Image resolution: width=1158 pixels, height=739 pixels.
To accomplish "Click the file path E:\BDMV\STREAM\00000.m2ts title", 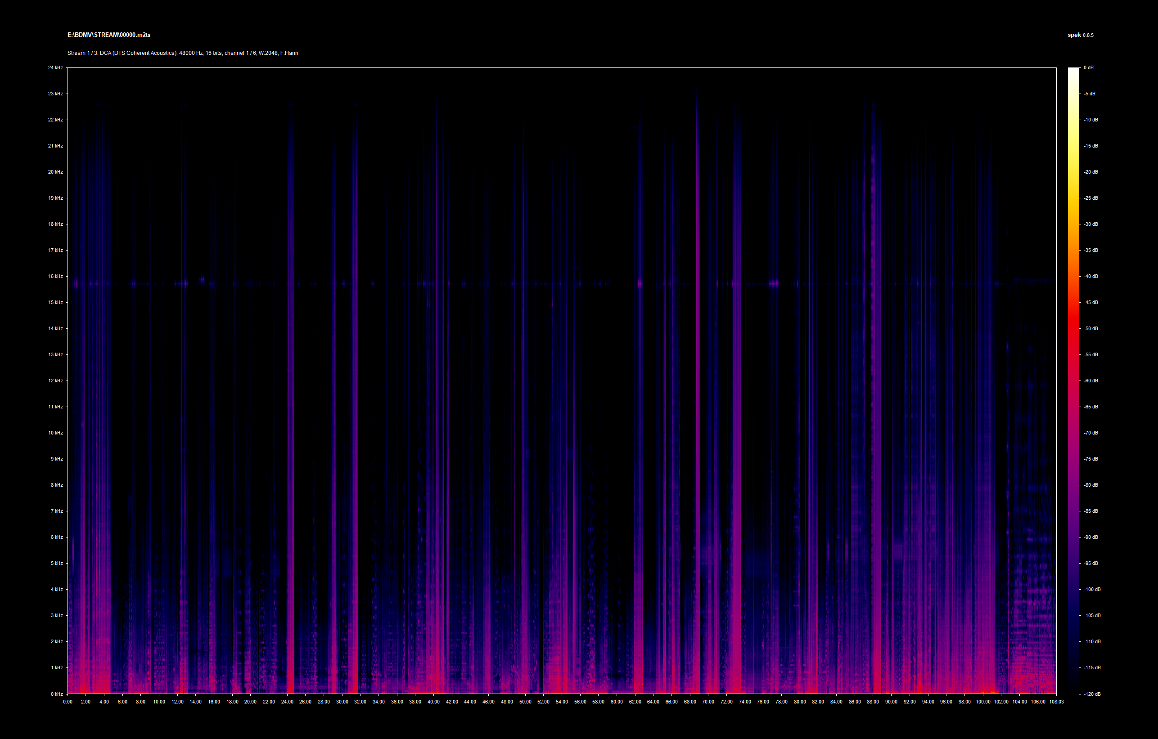I will click(108, 35).
